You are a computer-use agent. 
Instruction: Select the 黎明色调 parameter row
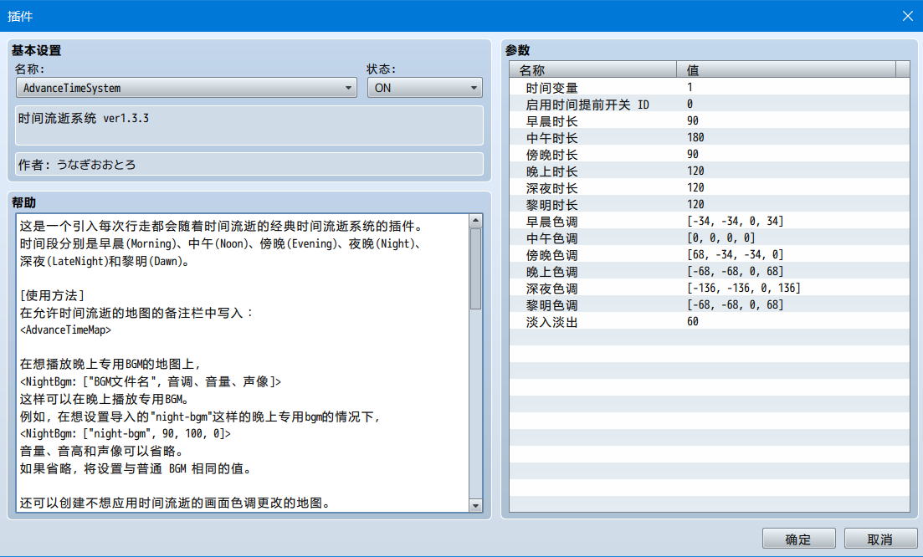point(710,305)
